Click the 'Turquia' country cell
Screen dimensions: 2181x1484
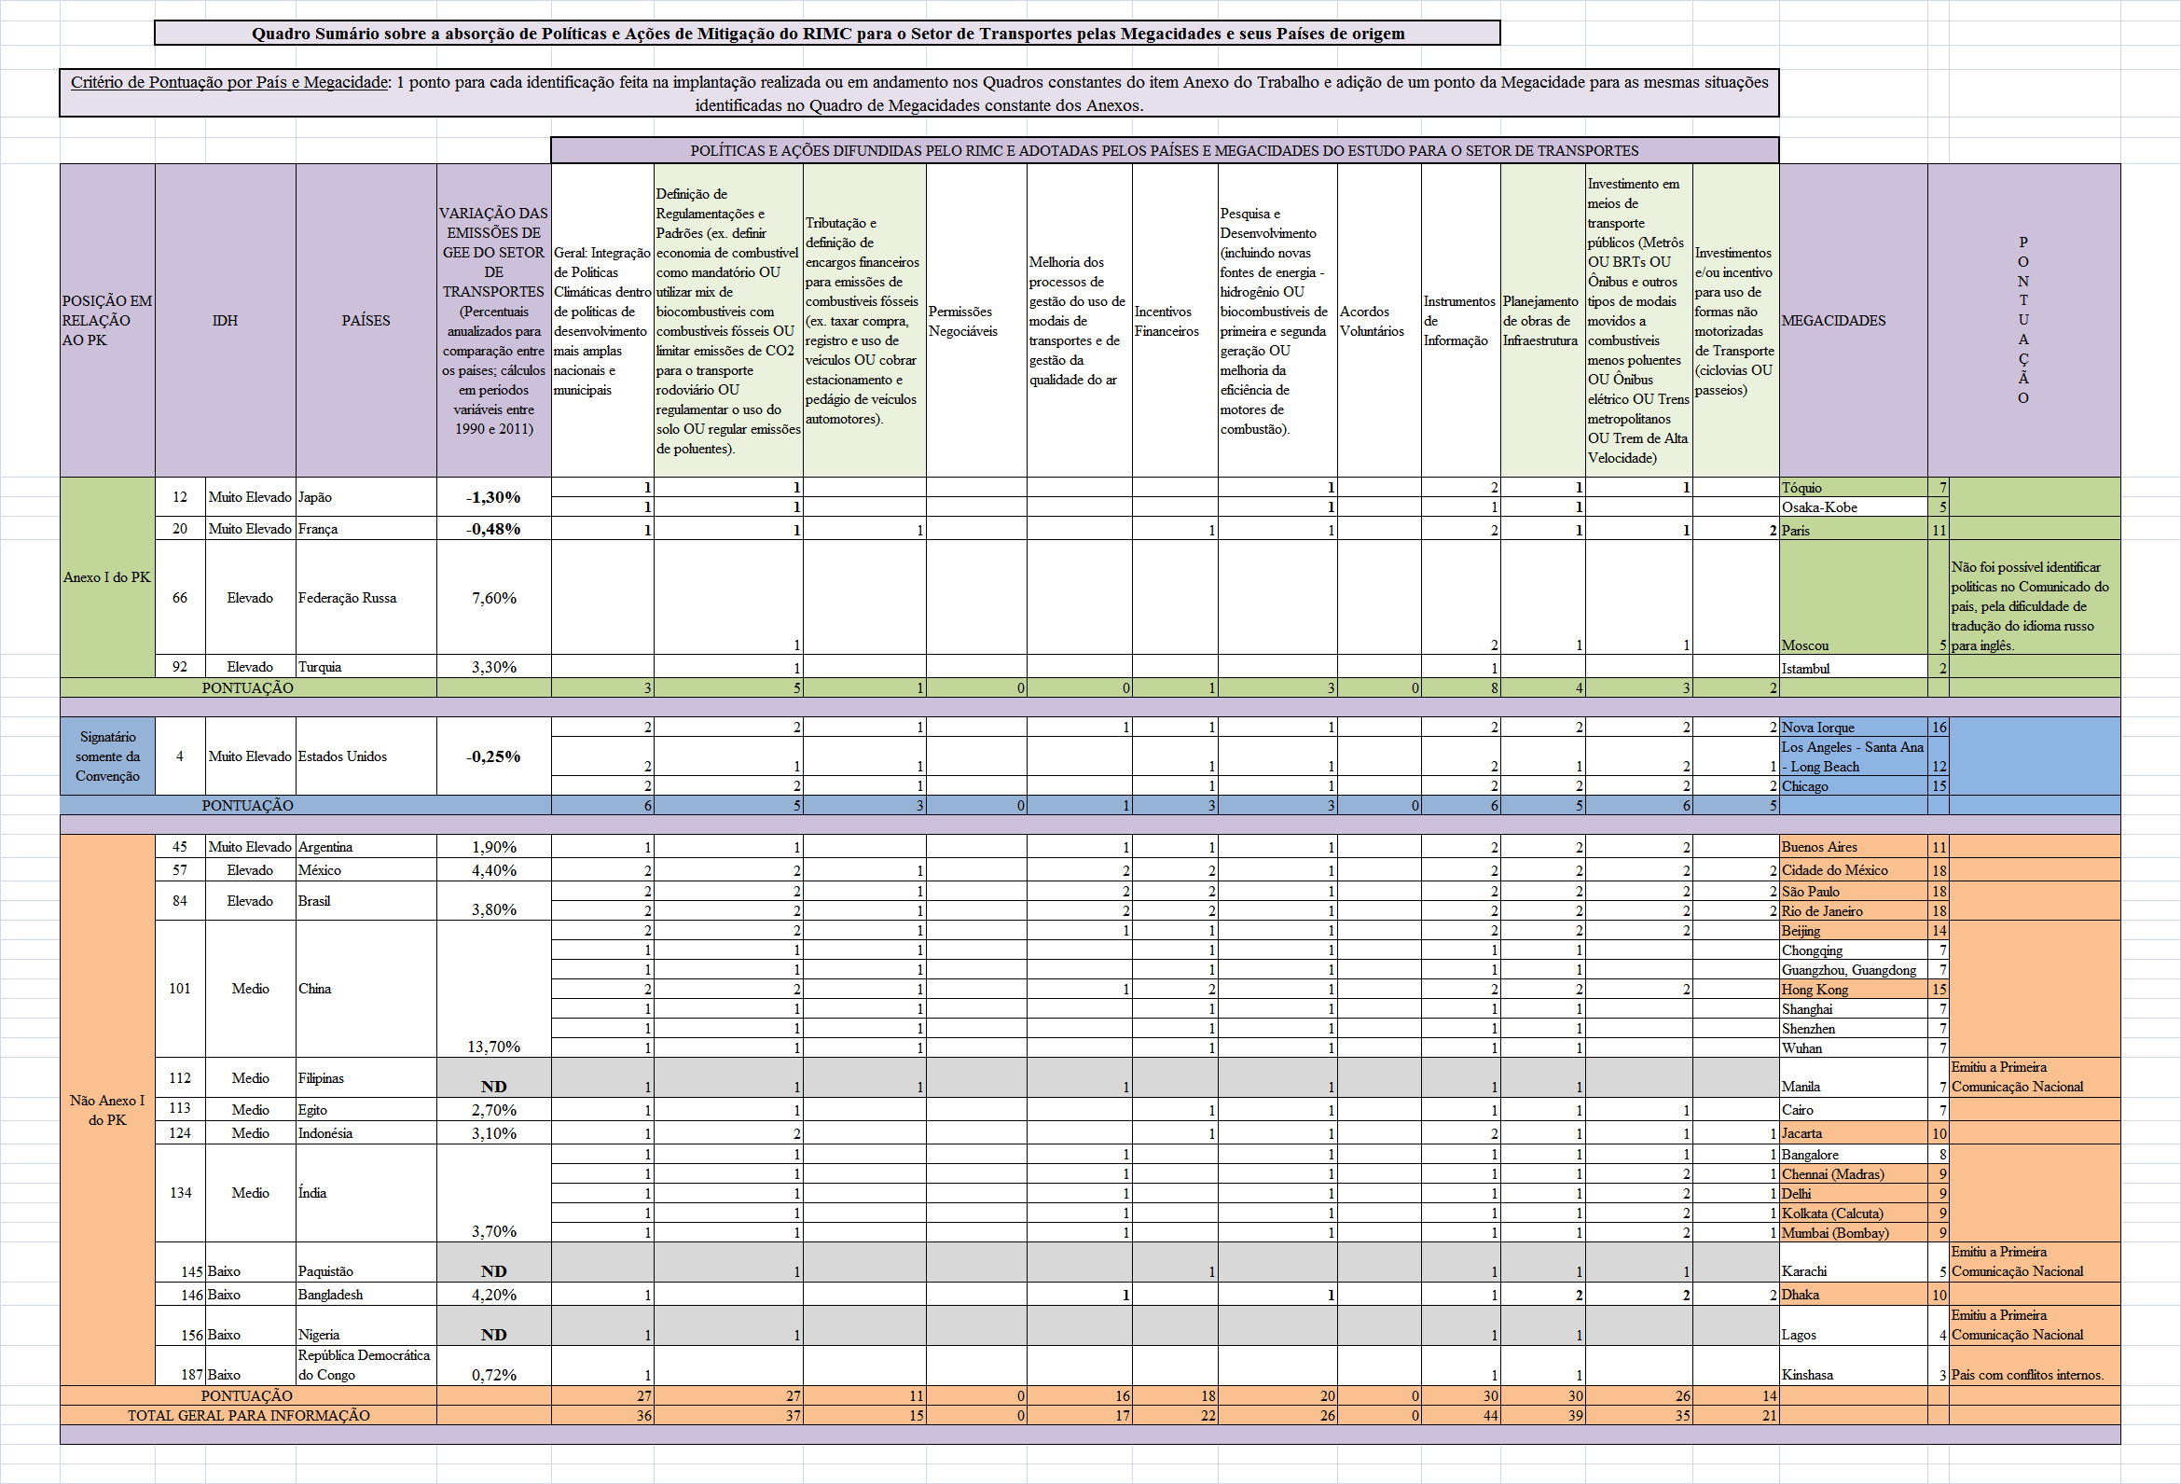pos(366,666)
